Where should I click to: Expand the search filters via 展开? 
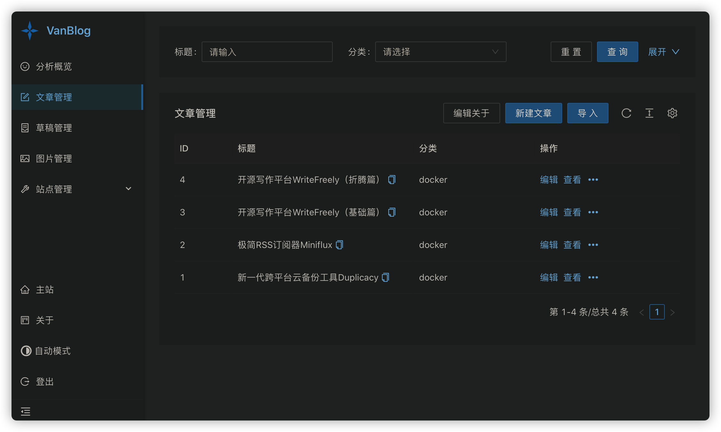tap(663, 52)
